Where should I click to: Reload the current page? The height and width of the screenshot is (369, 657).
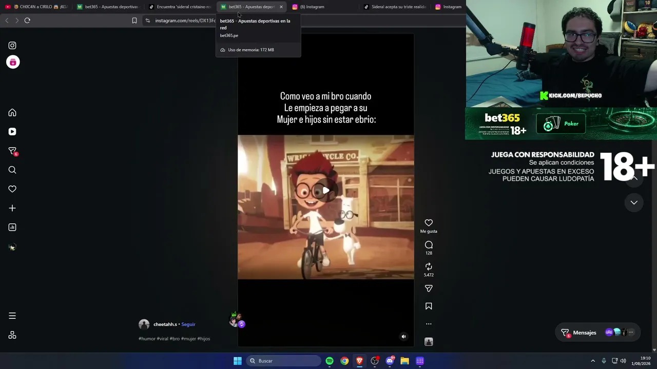pos(27,20)
